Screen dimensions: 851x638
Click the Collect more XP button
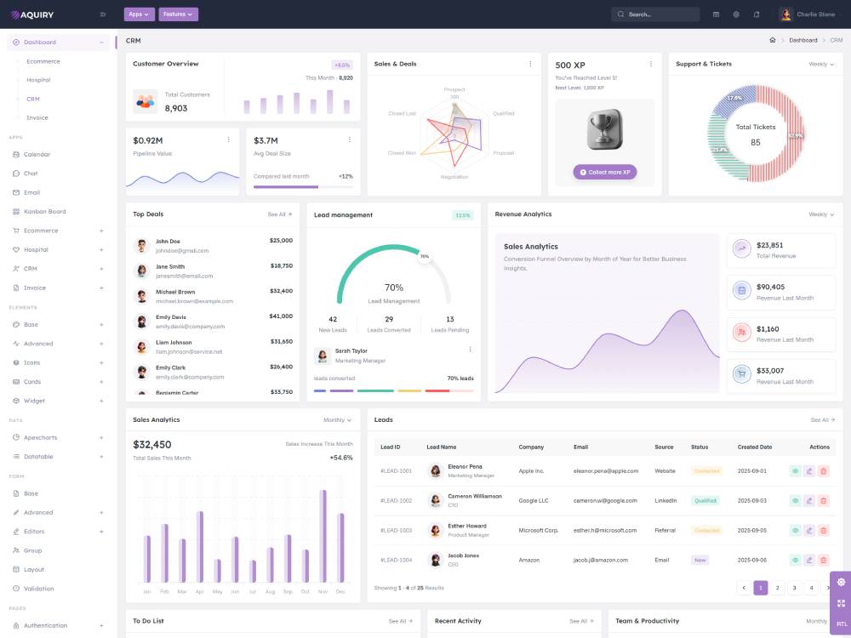point(604,172)
